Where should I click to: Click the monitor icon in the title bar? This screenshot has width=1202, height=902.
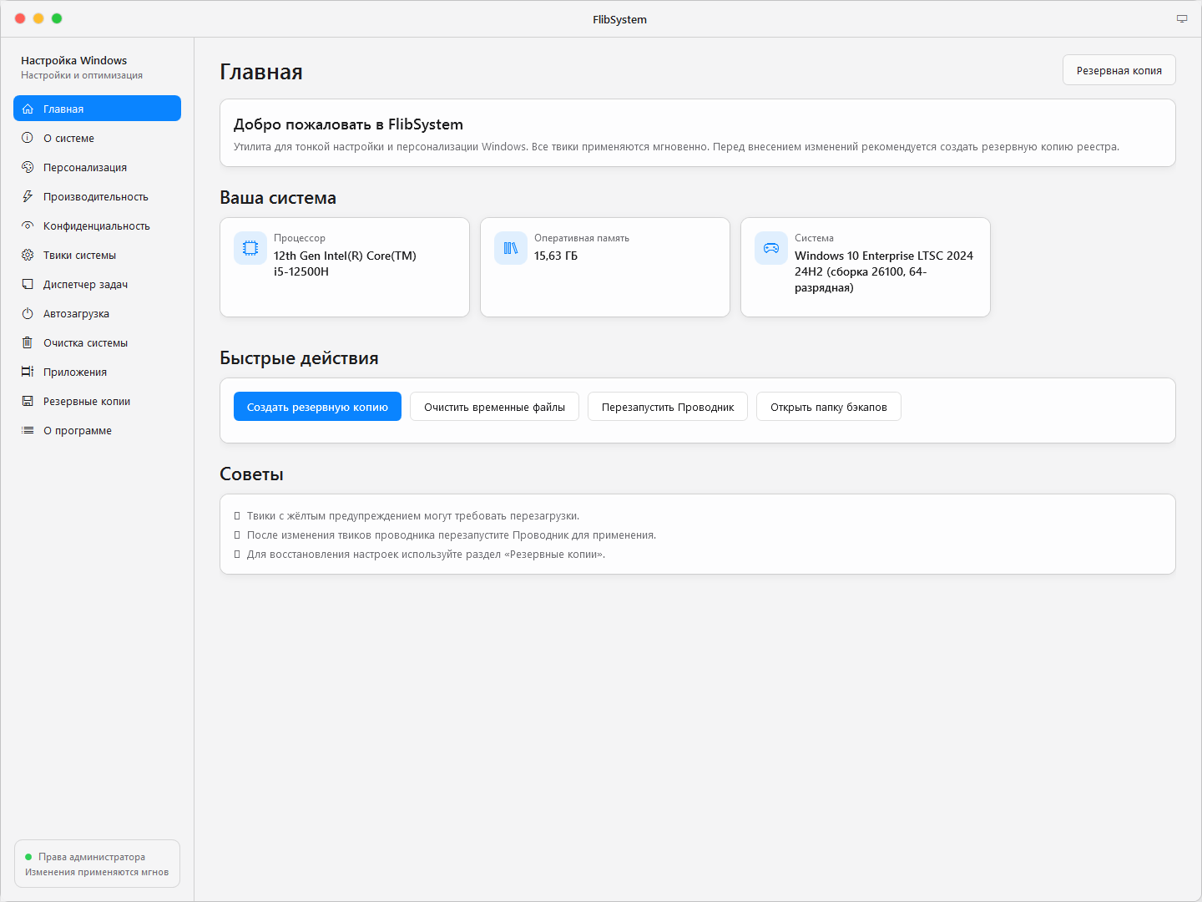point(1182,18)
